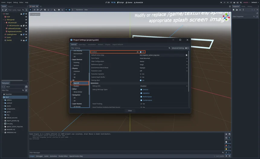Screen dimensions: 260x159
Task: Toggle OpenXR Enabled checkbox
Action: click(x=141, y=52)
